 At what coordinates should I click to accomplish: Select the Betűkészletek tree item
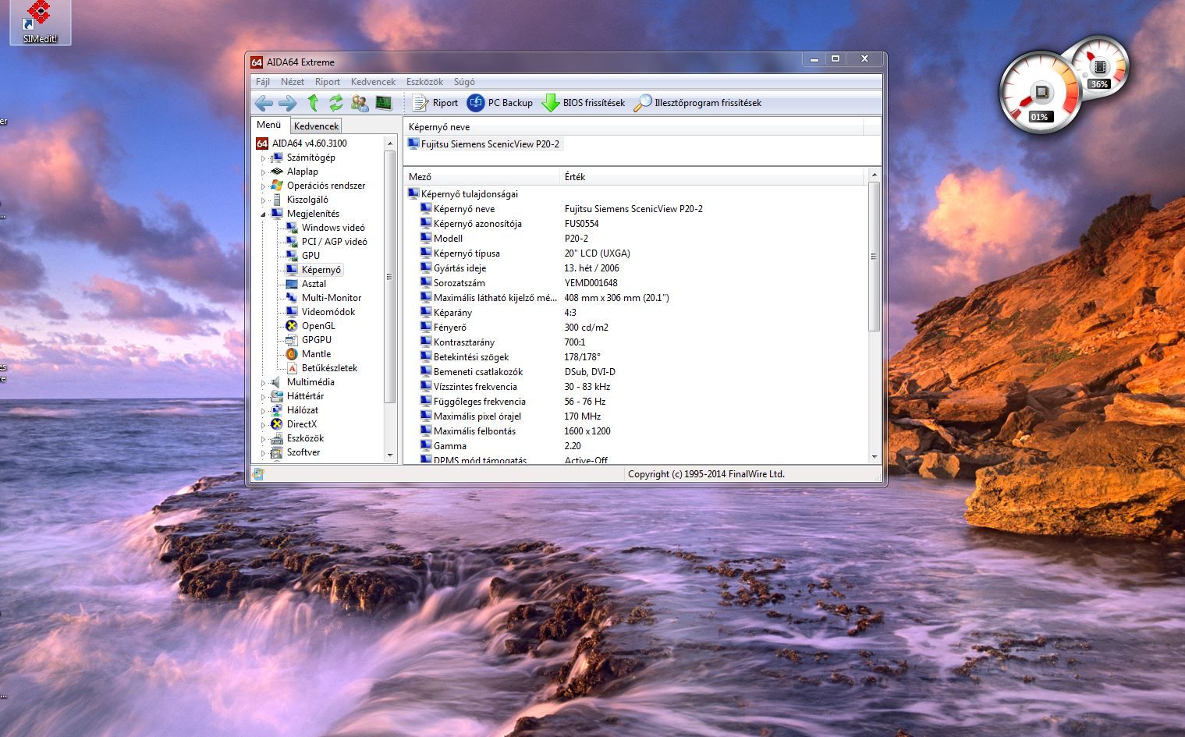click(x=329, y=368)
